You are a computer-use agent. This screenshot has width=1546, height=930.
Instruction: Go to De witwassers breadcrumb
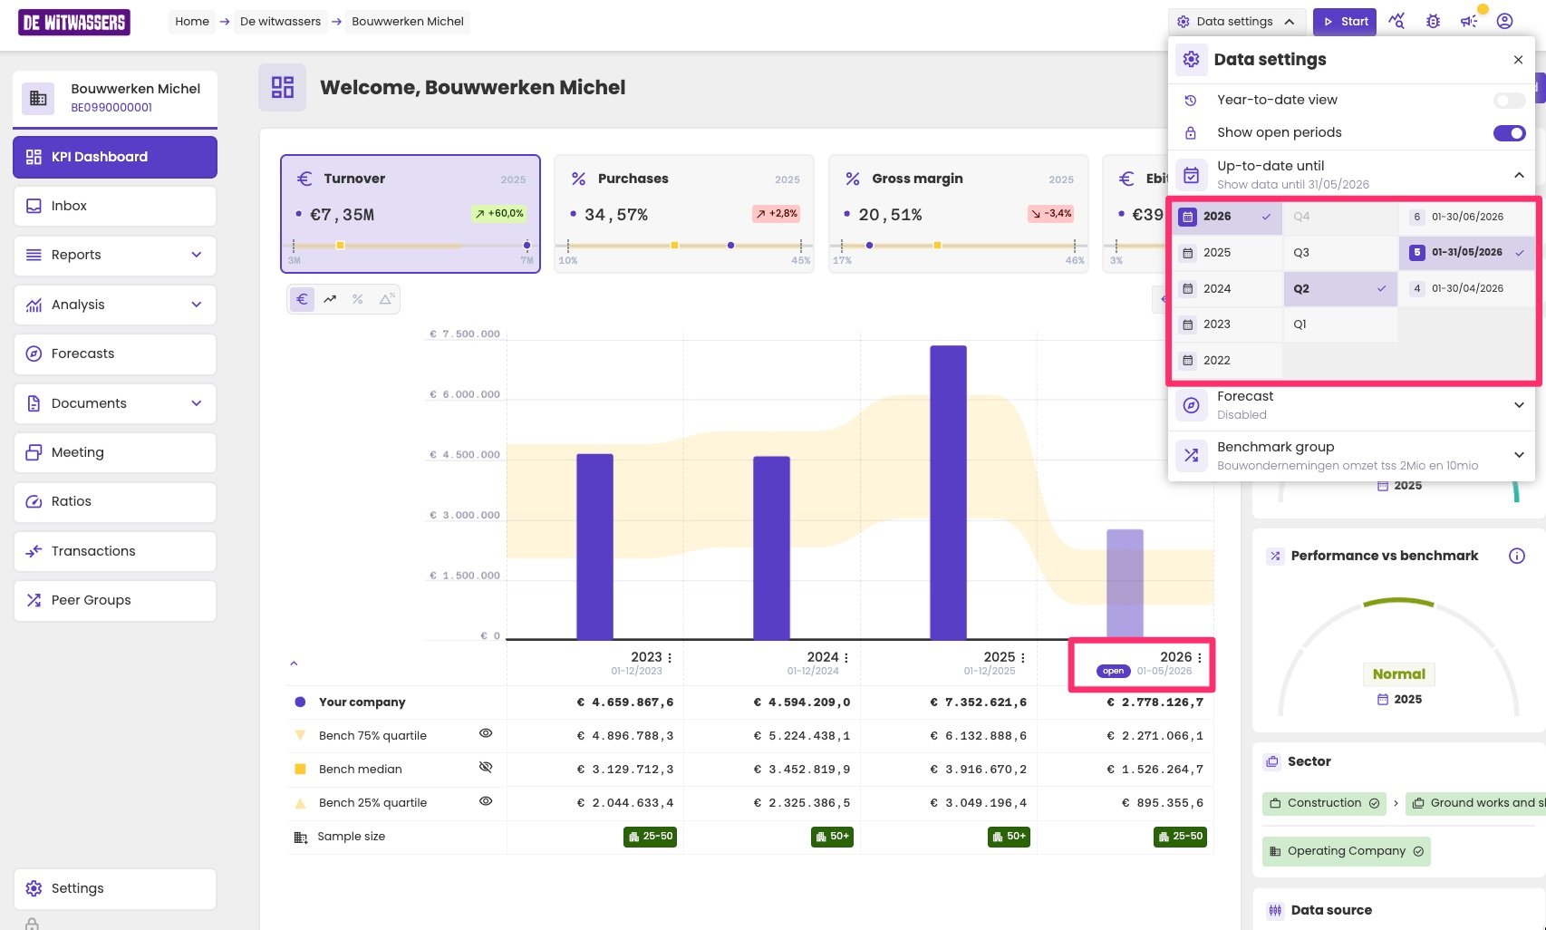(280, 21)
